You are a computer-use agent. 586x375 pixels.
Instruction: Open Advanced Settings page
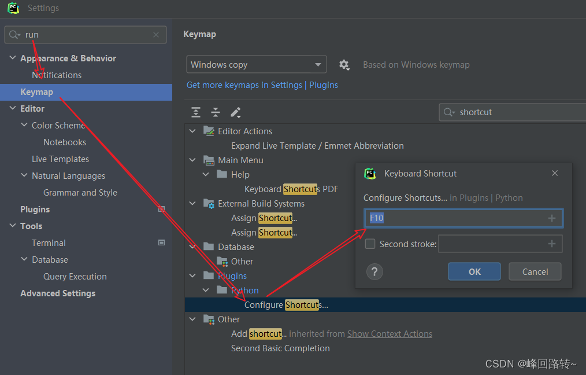click(x=58, y=293)
